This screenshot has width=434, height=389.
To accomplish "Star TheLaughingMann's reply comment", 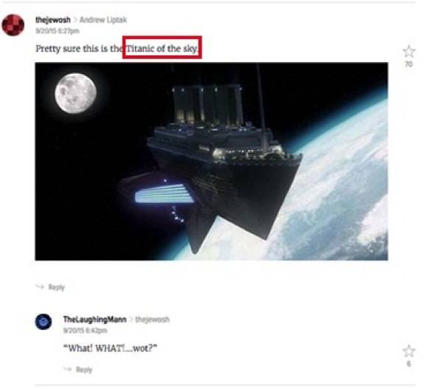I will tap(409, 351).
